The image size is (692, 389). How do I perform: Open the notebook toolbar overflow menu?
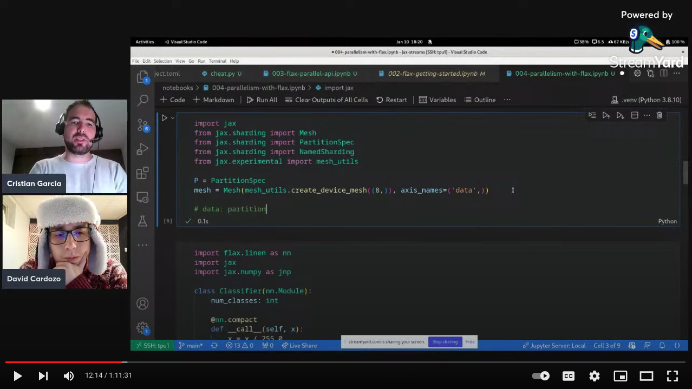[507, 100]
